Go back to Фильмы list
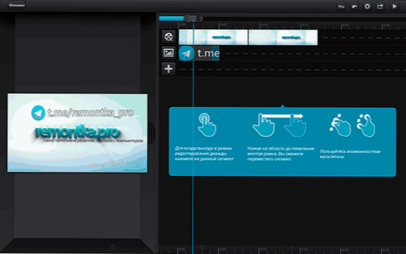 click(x=16, y=5)
